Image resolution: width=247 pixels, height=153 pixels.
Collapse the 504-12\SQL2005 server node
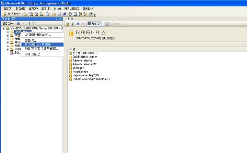[3, 28]
